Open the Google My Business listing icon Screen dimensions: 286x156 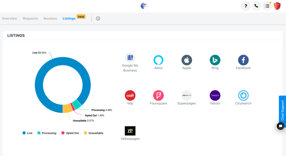130,58
